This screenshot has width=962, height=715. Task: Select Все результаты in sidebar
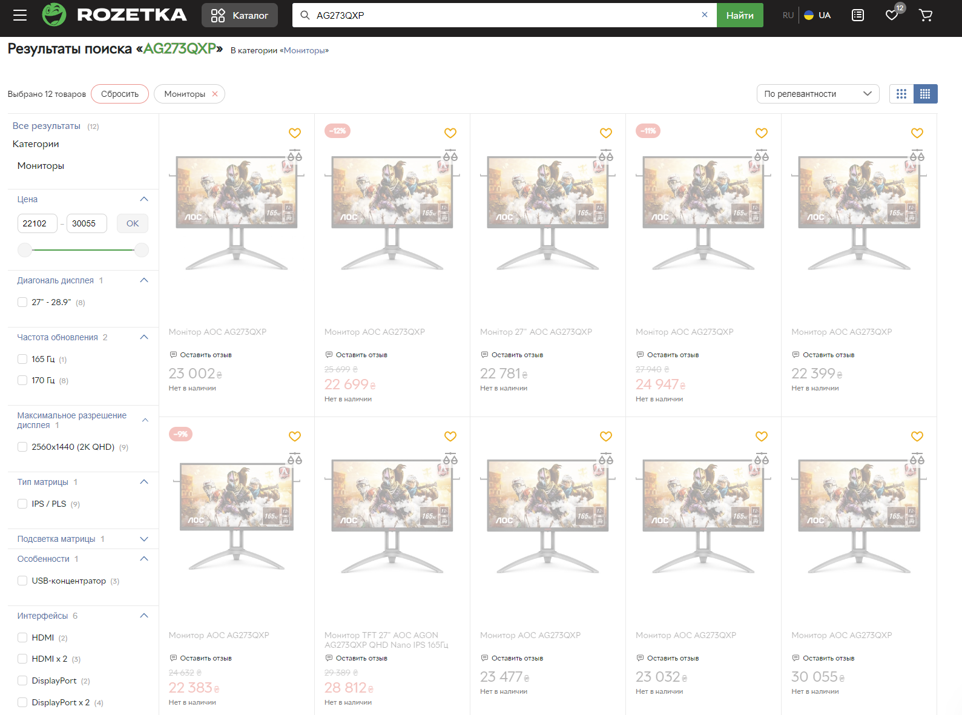point(47,126)
